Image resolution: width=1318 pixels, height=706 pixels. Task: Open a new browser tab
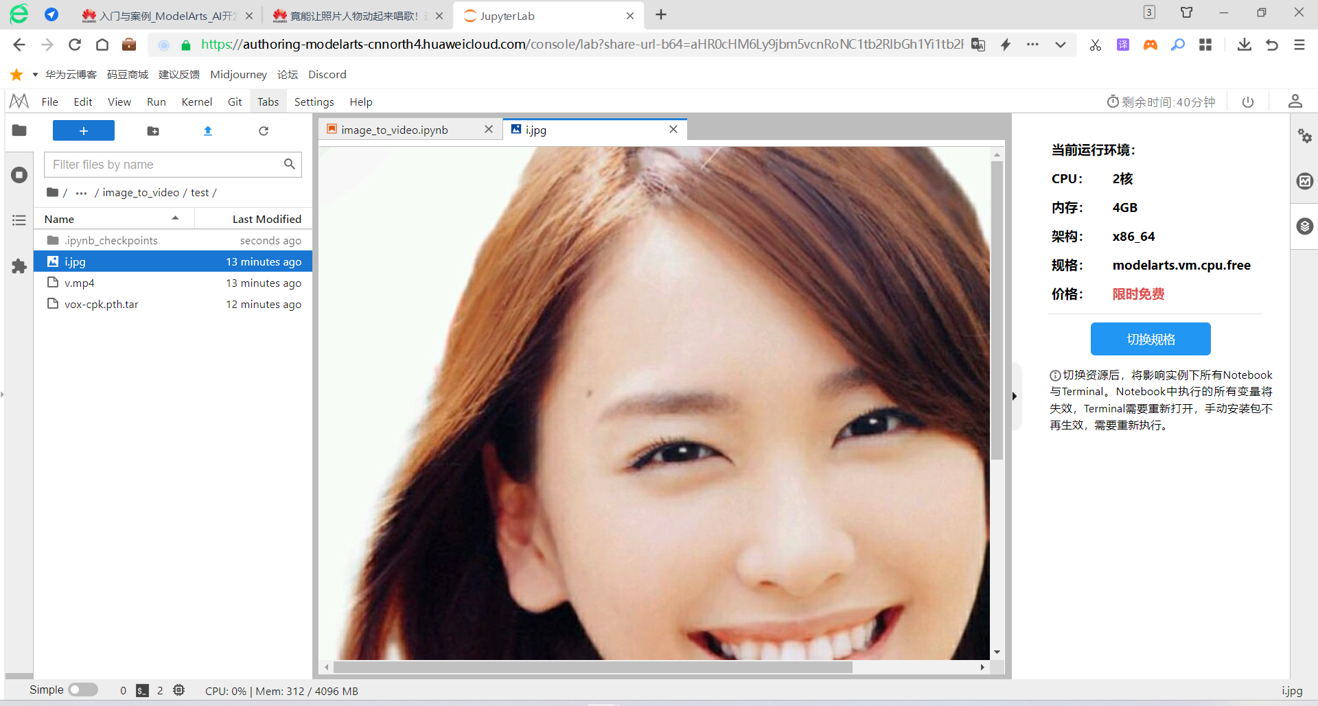coord(661,15)
